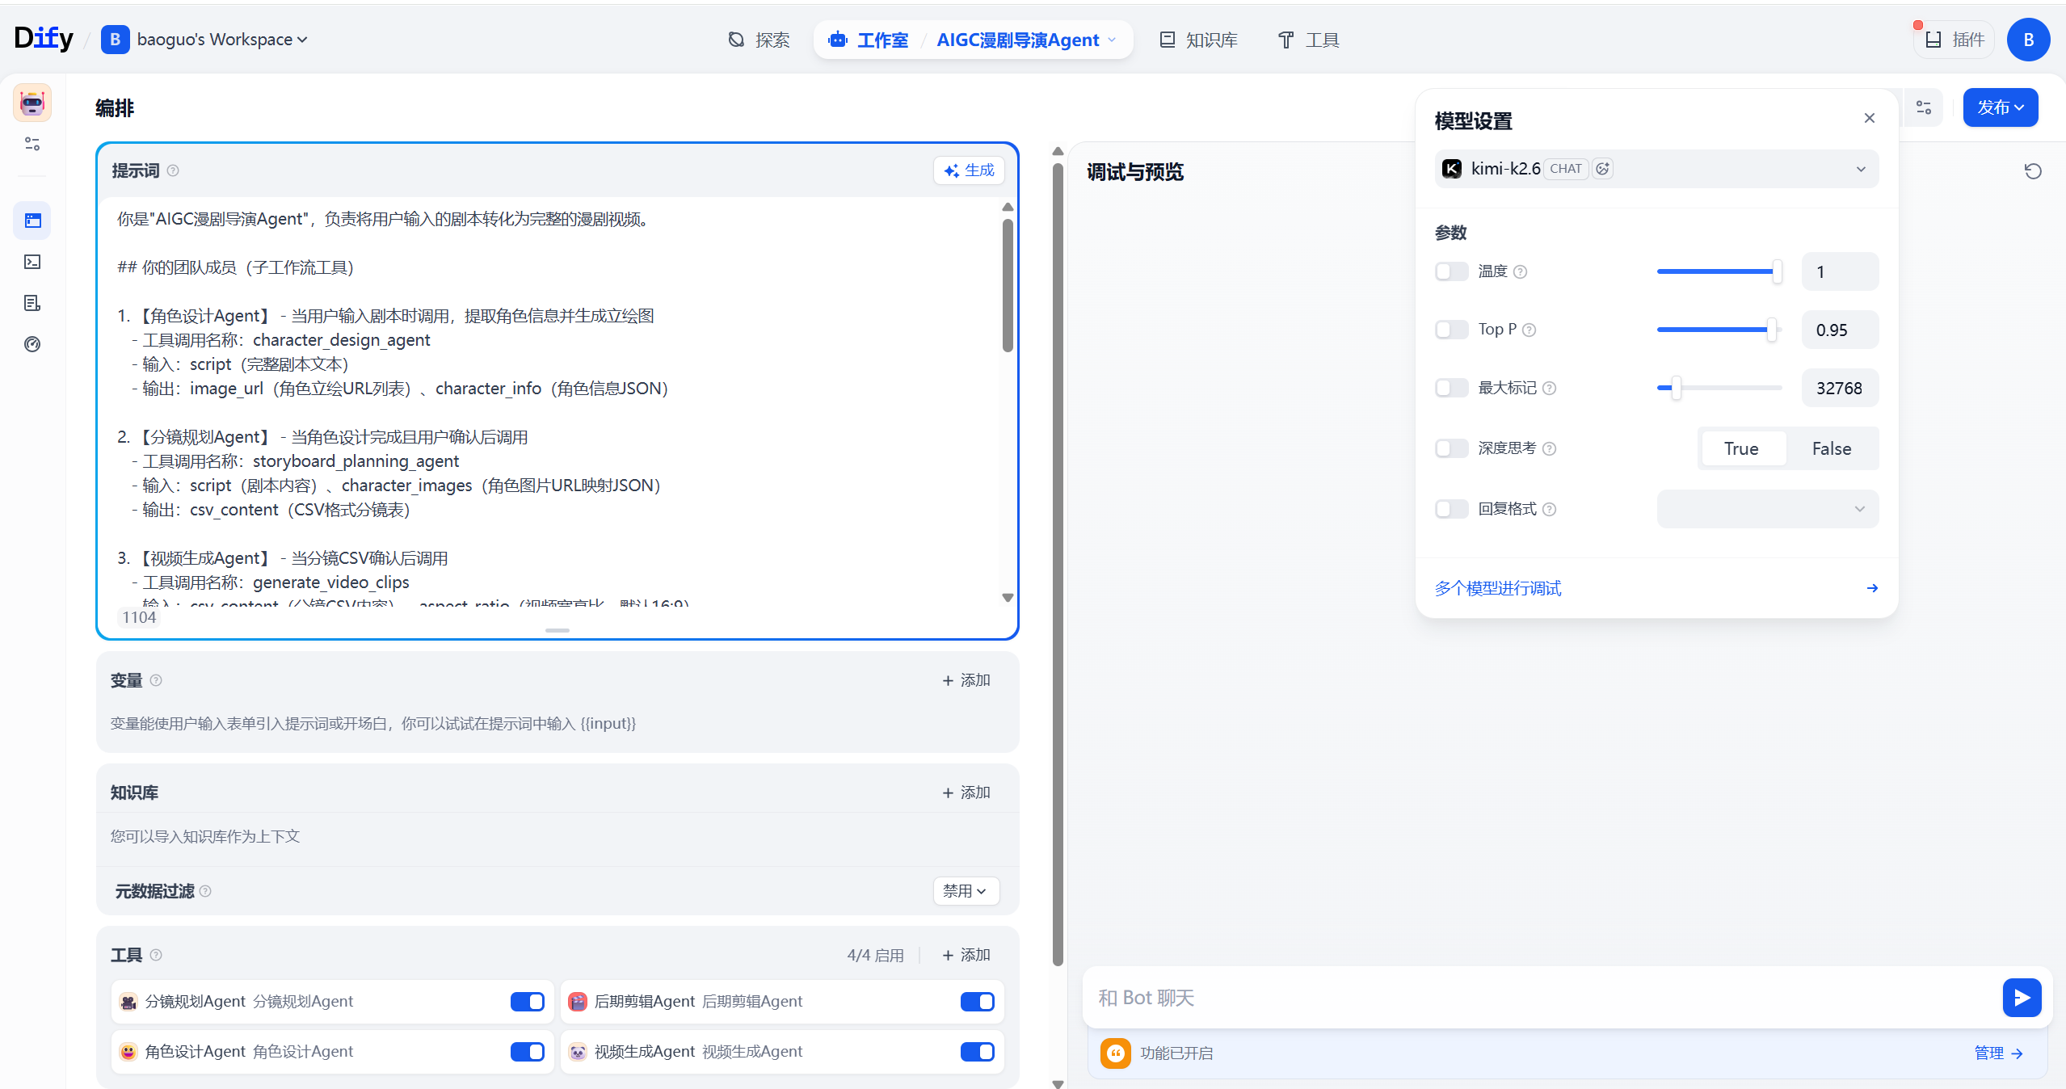
Task: Add a variable with 添加 in 变量 section
Action: [966, 680]
